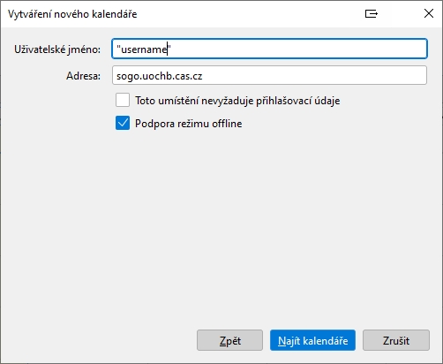Screen dimensions: 443x364
Task: Place cursor within the "username" text
Action: tap(144, 49)
